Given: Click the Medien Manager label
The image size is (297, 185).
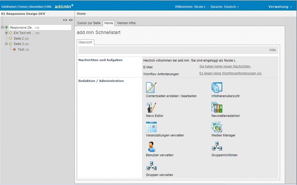Looking at the screenshot, I should click(223, 135).
